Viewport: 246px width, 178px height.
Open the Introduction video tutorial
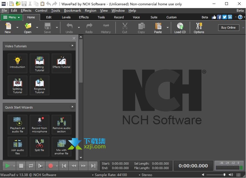tap(18, 63)
